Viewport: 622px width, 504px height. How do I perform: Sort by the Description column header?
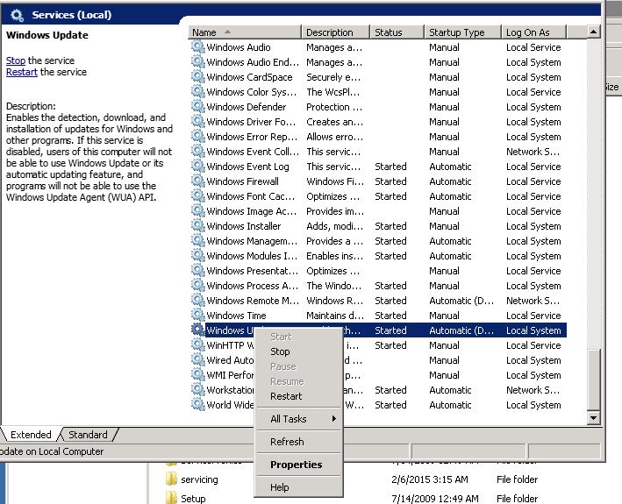(336, 32)
